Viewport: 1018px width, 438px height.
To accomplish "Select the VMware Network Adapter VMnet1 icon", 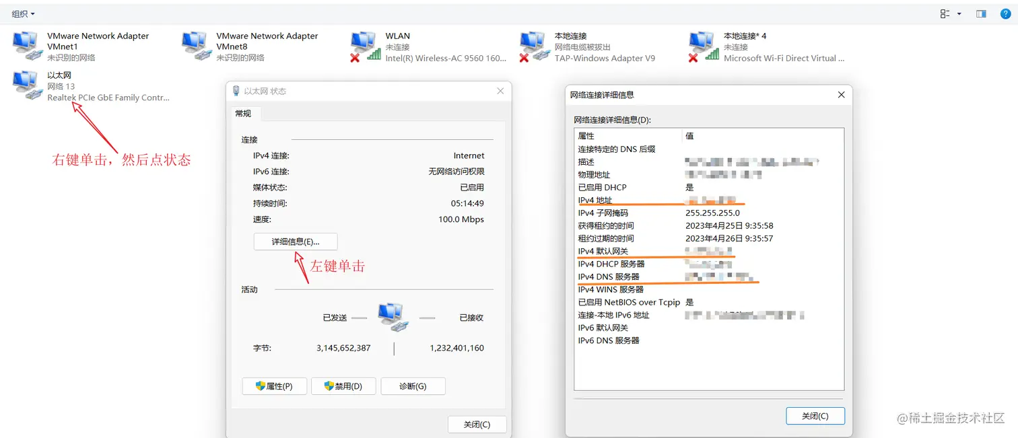I will point(28,45).
